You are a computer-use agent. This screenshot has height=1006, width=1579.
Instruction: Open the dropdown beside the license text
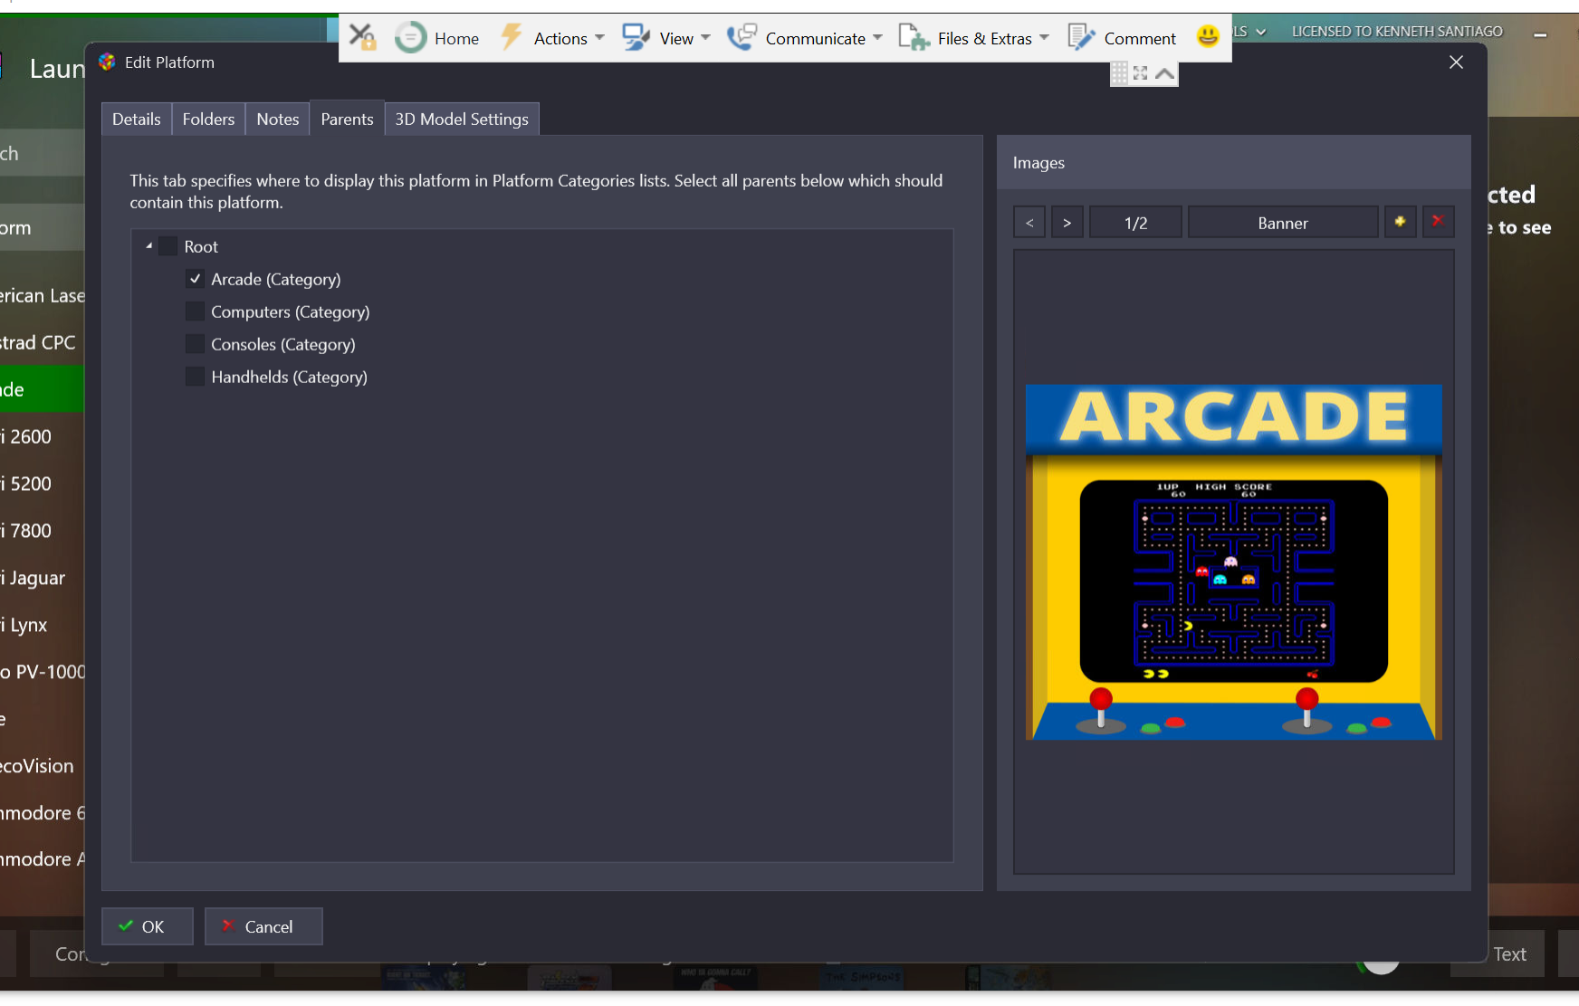click(x=1260, y=32)
